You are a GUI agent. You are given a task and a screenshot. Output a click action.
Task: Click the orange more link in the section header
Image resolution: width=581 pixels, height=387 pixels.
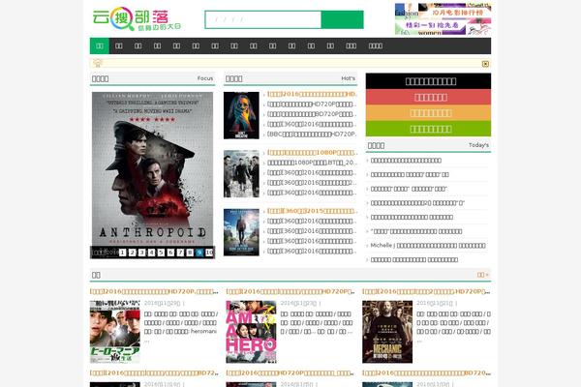(483, 275)
